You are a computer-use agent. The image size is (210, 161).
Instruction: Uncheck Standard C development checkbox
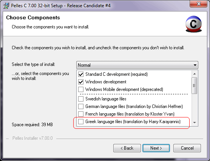point(81,74)
